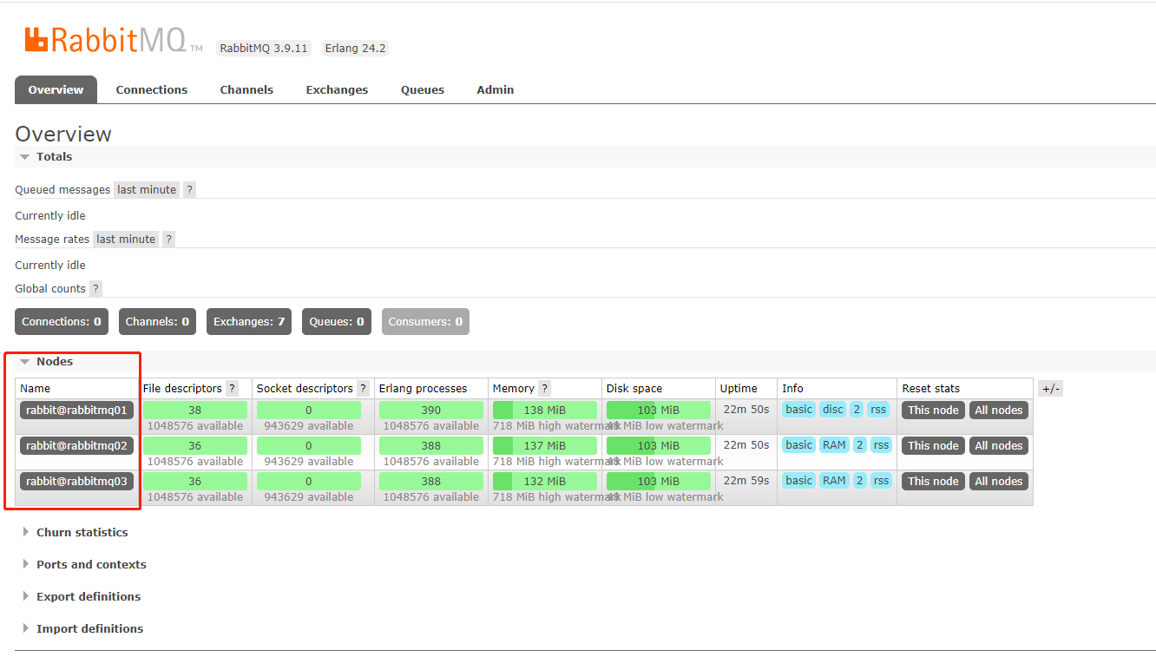Open help for Message rates
1156x657 pixels.
coord(168,240)
